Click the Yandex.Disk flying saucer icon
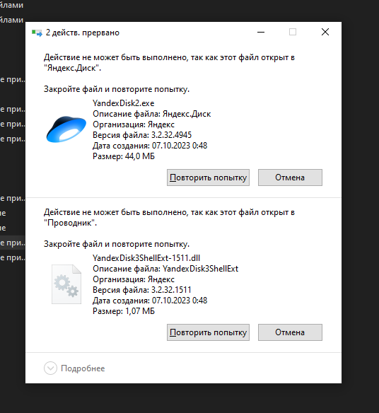Viewport: 379px width, 413px height. click(x=66, y=129)
